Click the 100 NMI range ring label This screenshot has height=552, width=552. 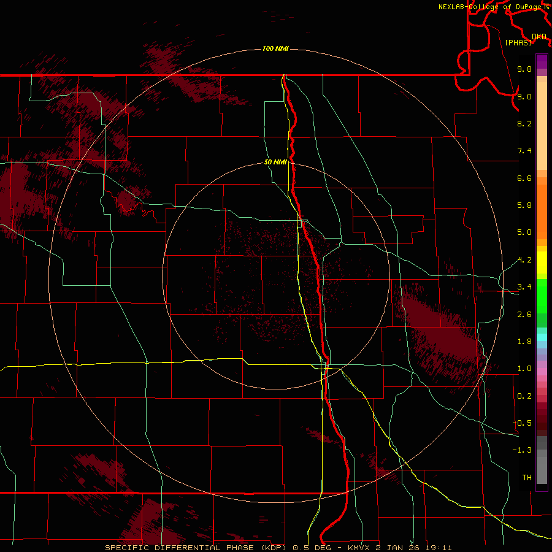(275, 48)
